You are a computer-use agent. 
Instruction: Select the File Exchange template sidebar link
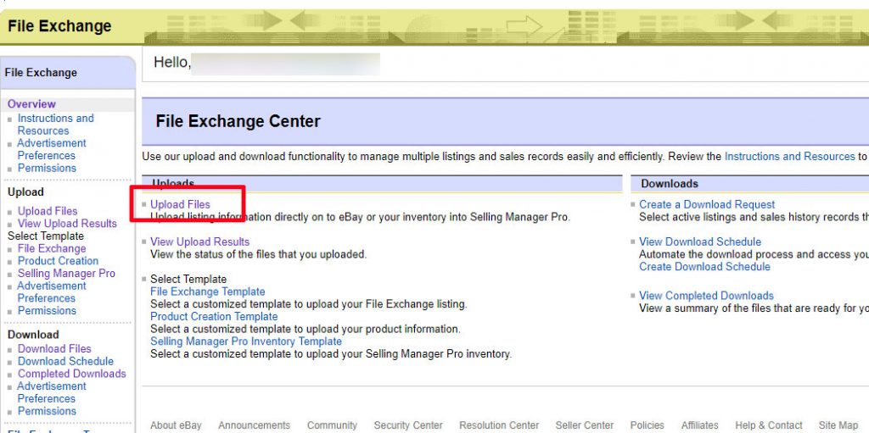tap(52, 248)
